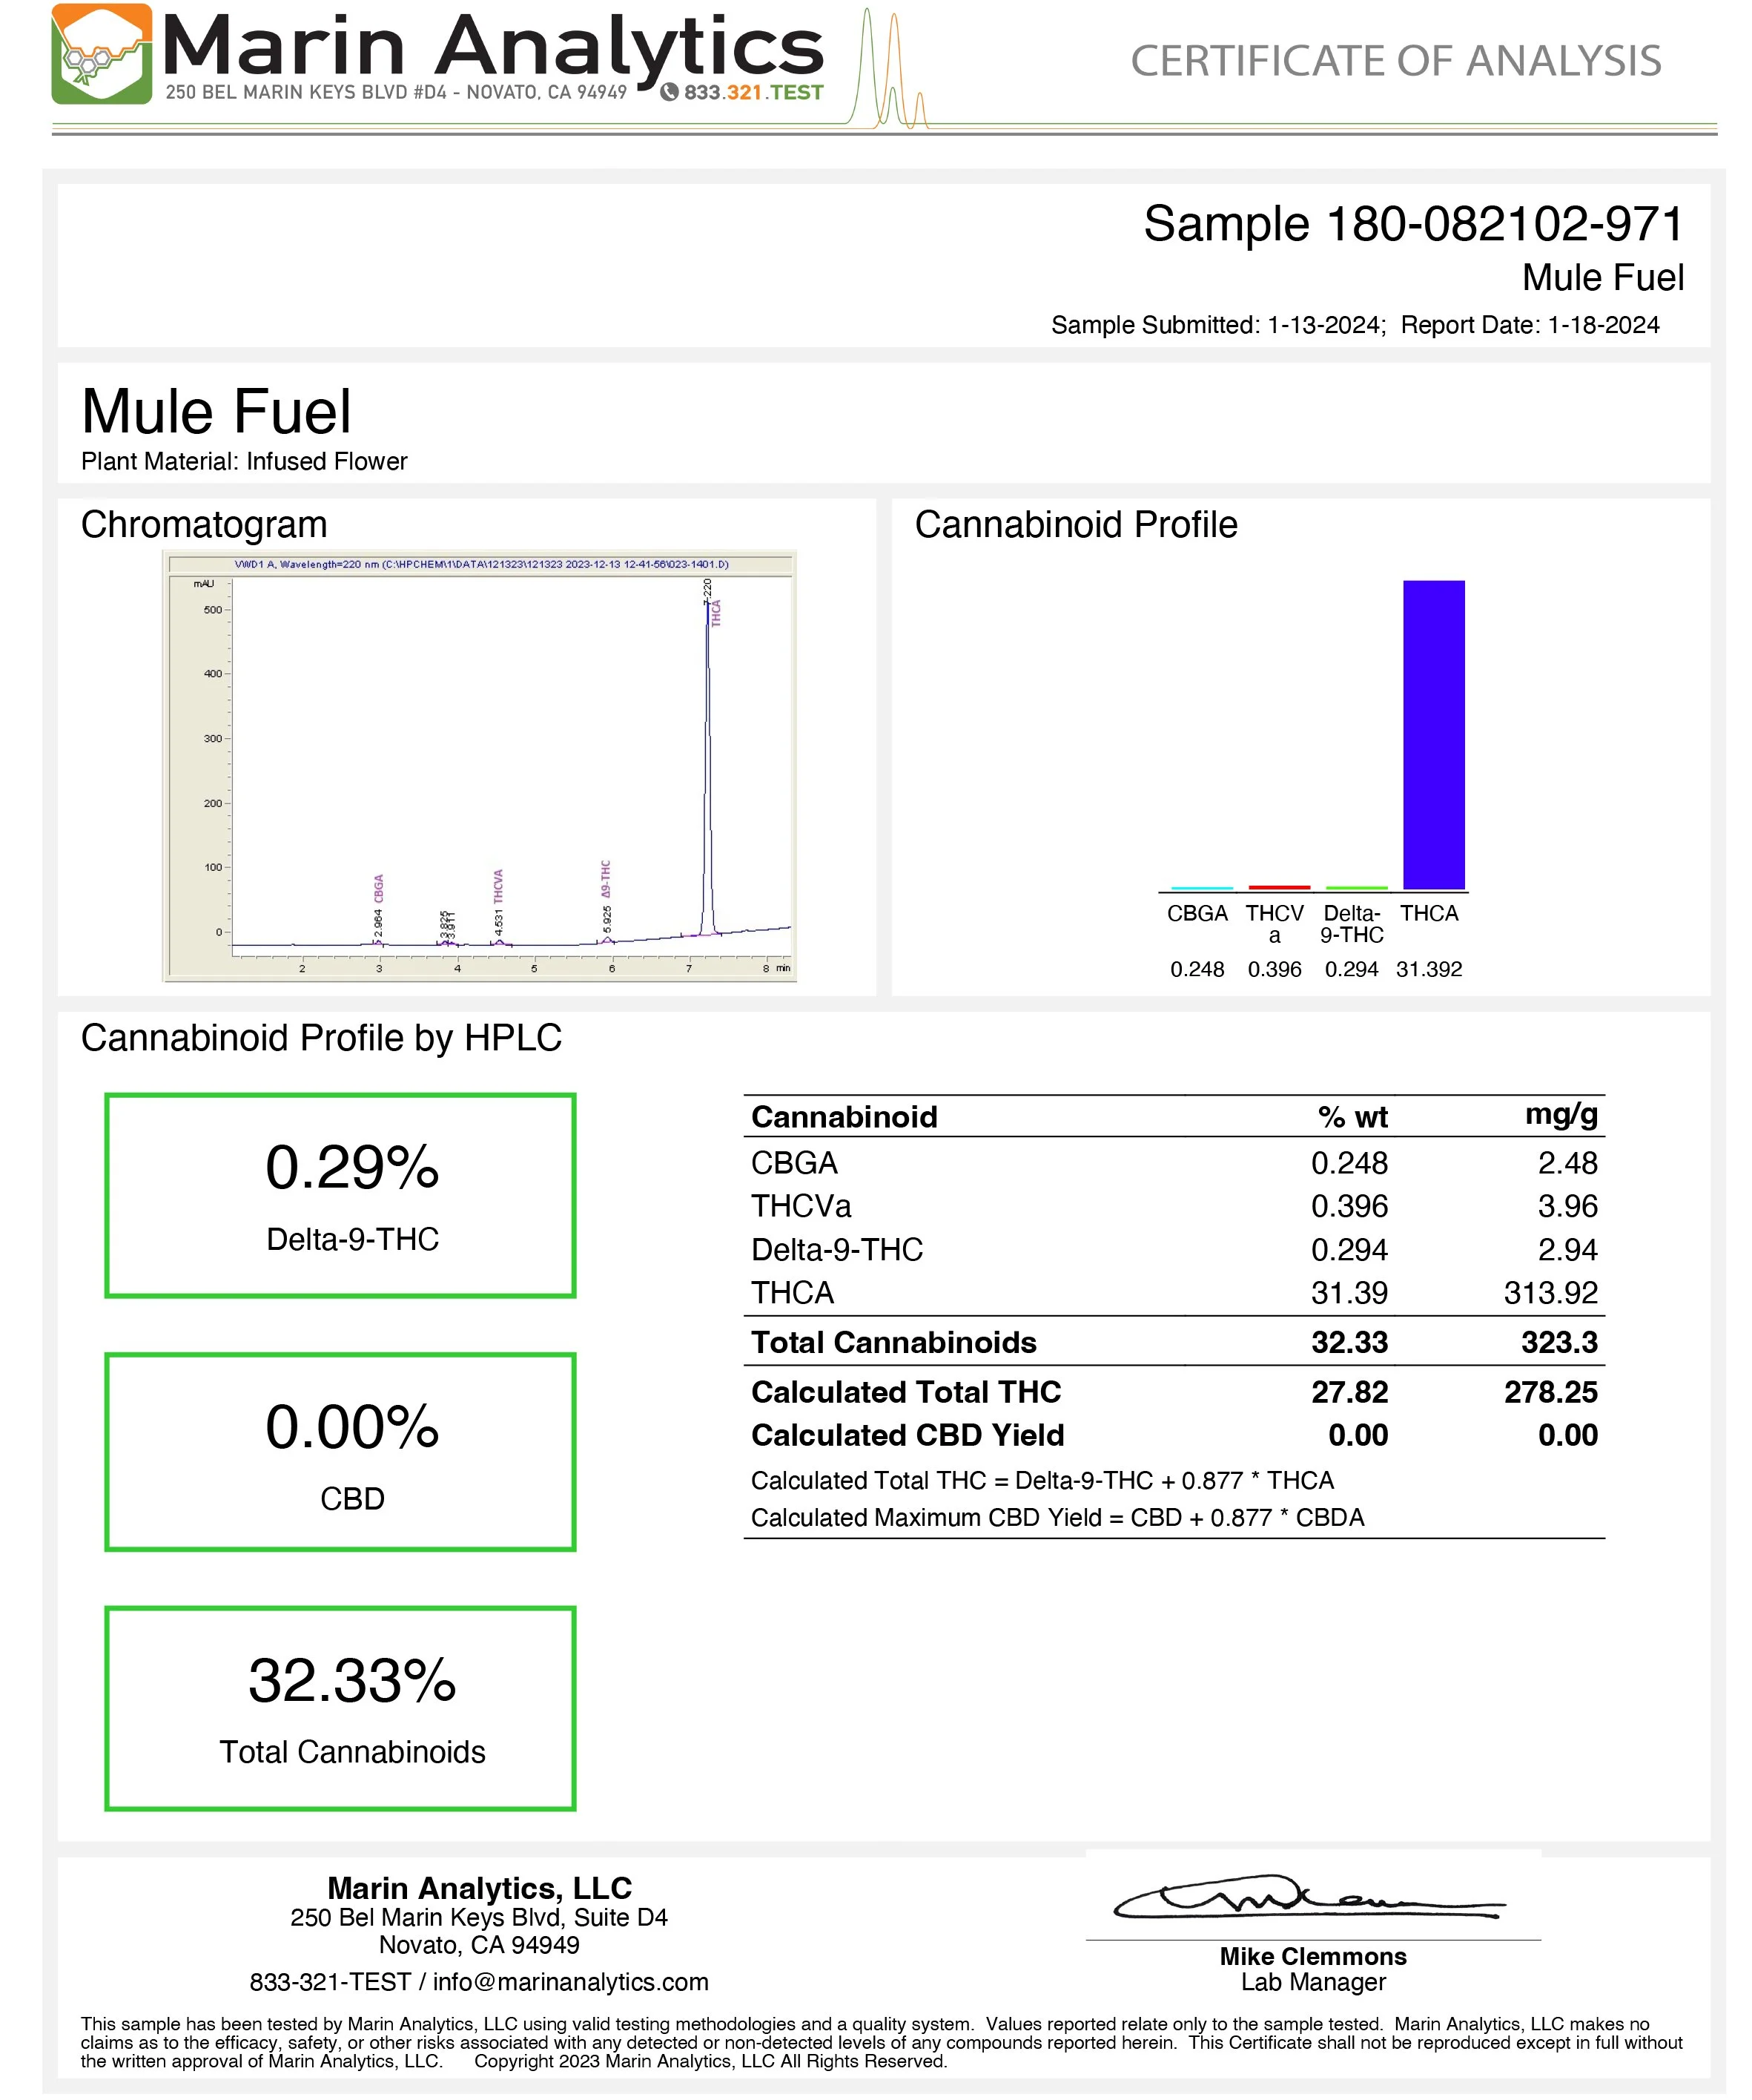
Task: Click the Cannabinoid column header in table
Action: tap(844, 1117)
